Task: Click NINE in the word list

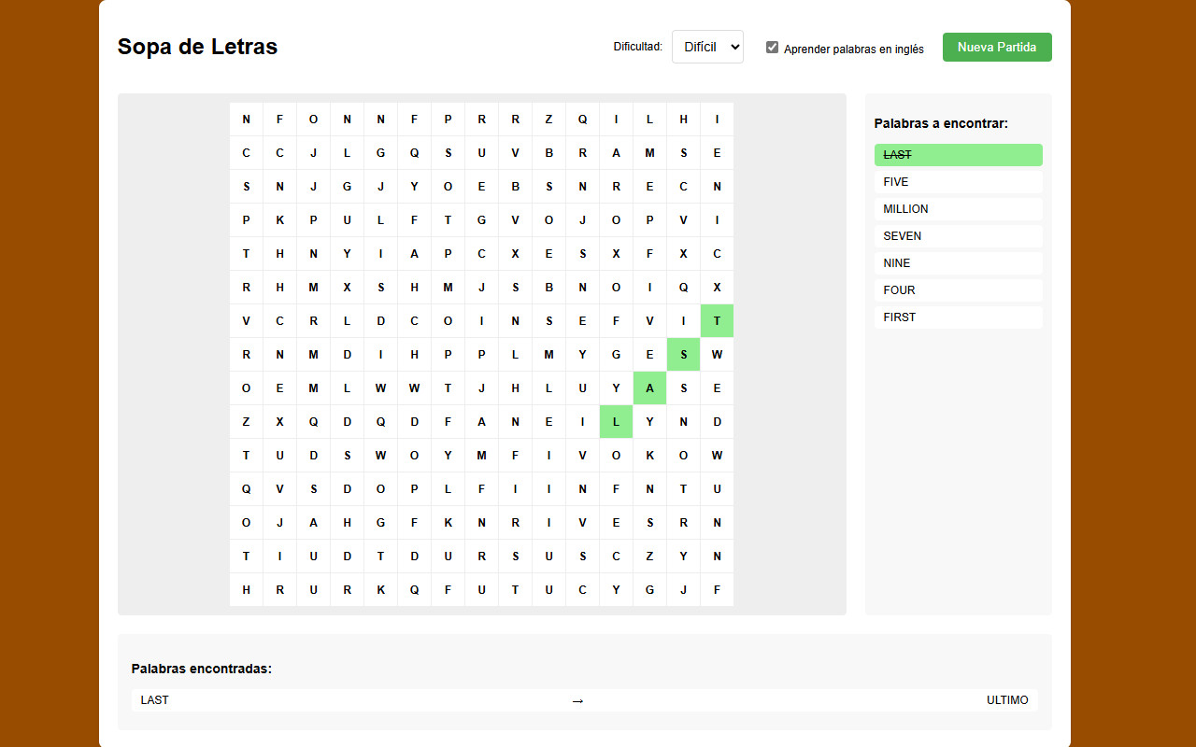Action: click(x=958, y=263)
